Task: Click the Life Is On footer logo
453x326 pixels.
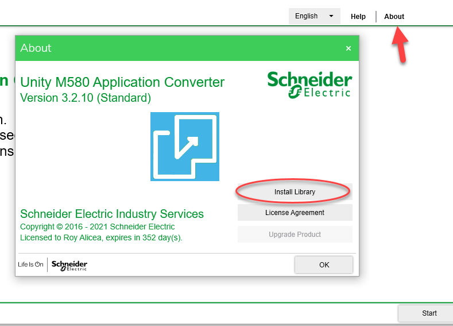Action: click(x=30, y=264)
